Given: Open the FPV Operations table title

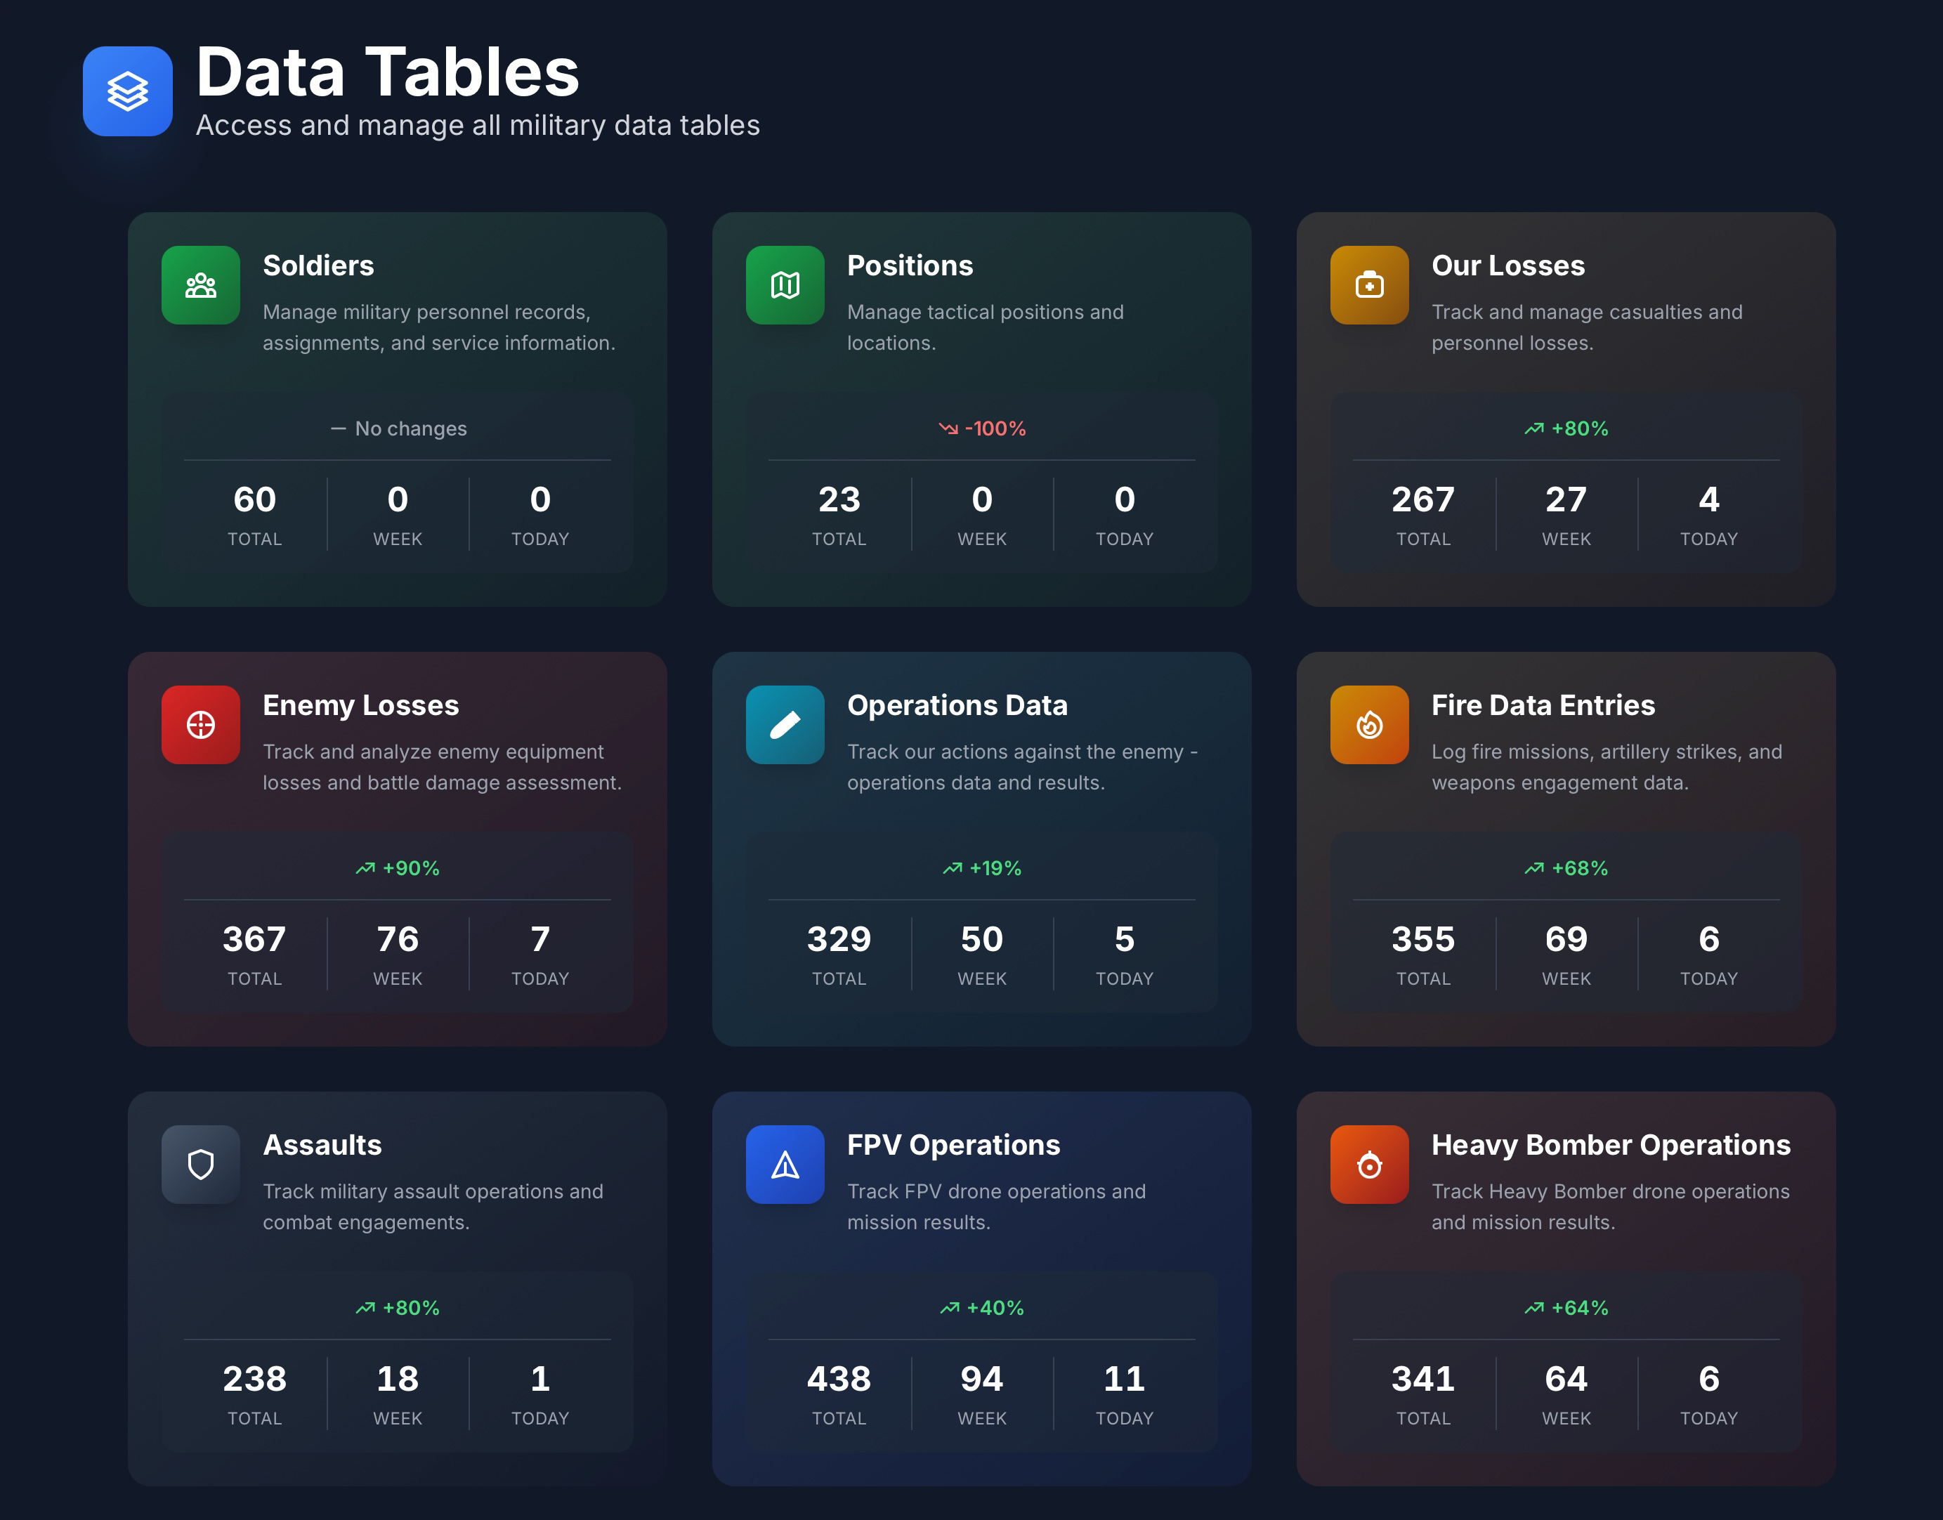Looking at the screenshot, I should [953, 1144].
